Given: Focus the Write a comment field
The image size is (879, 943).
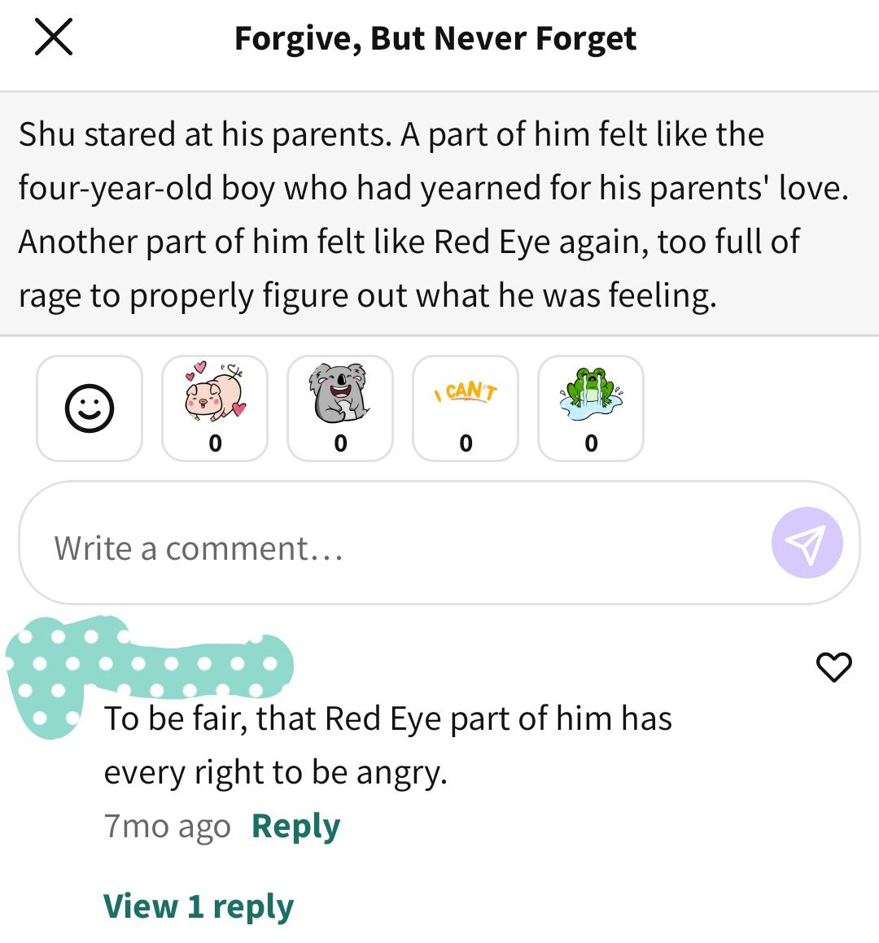Looking at the screenshot, I should (439, 543).
